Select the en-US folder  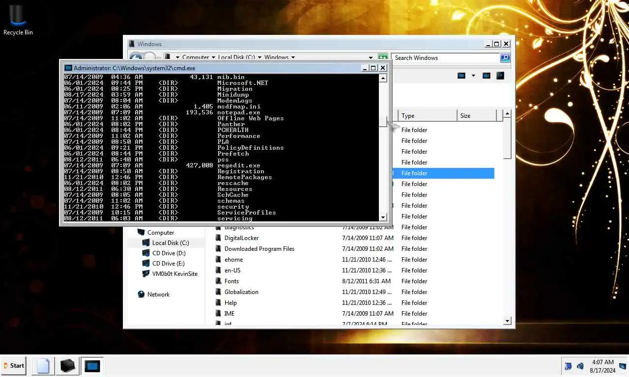click(x=232, y=270)
